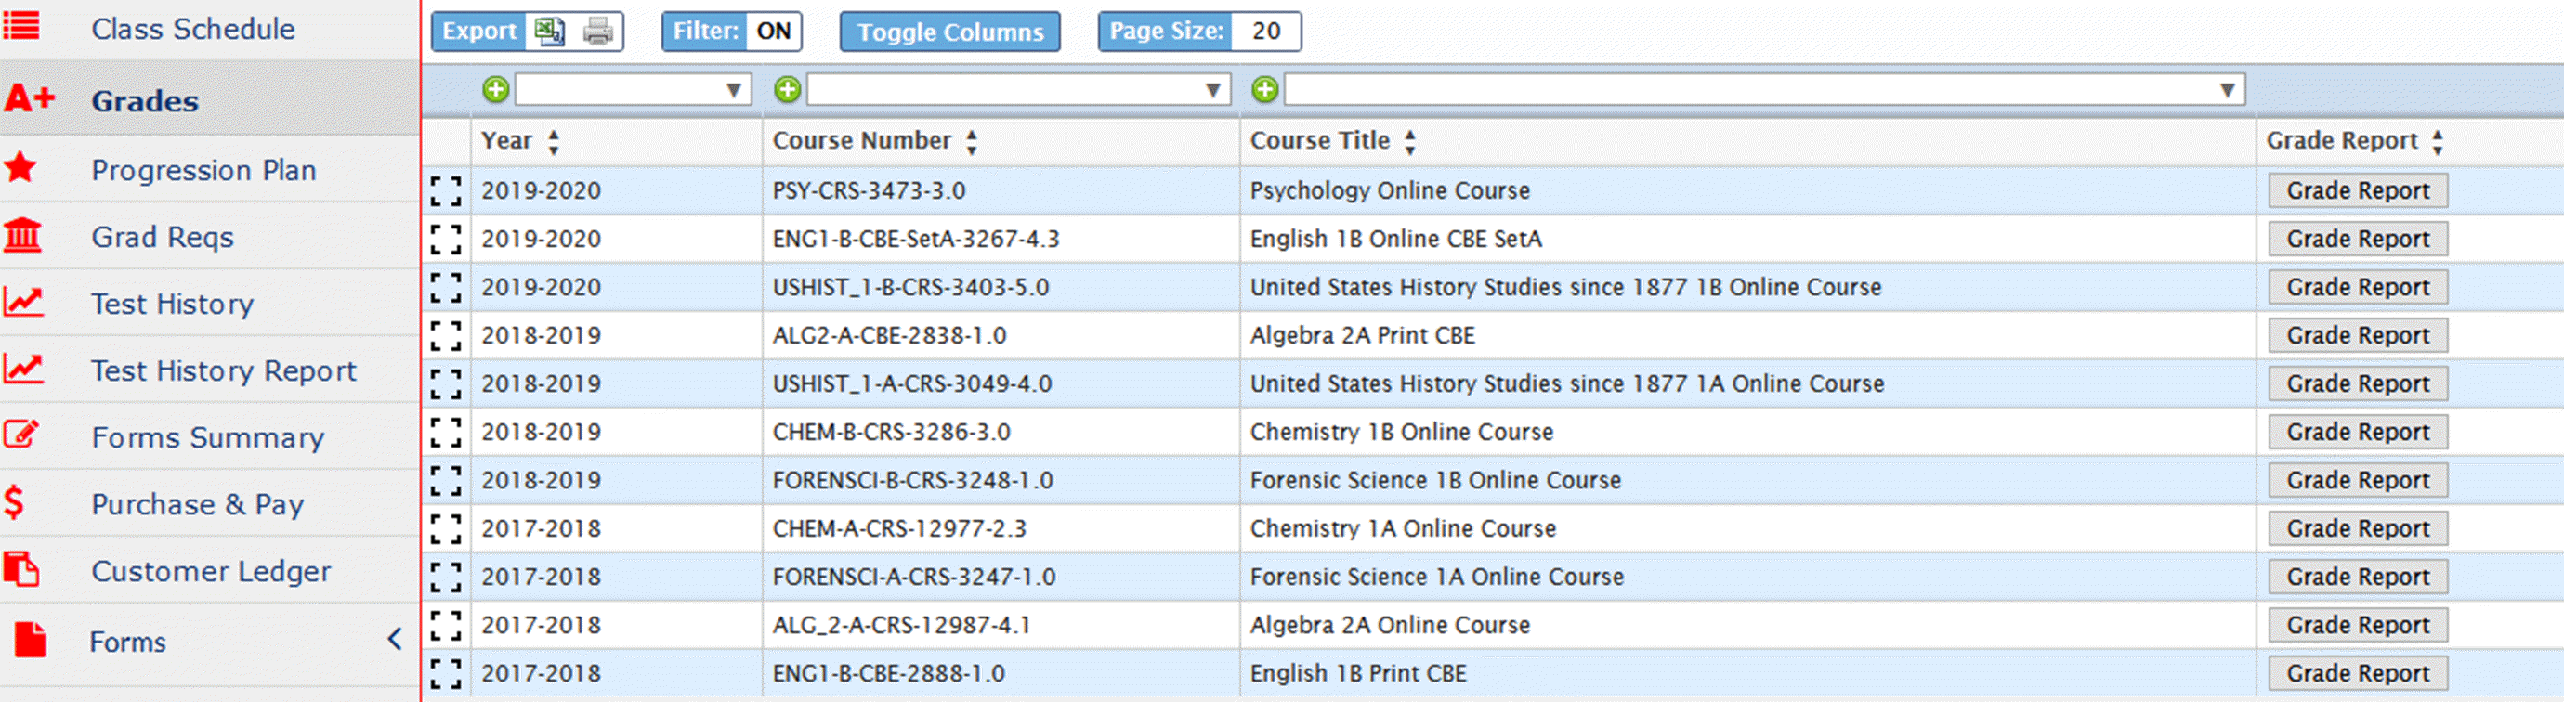The image size is (2564, 702).
Task: Click the Forms file icon
Action: 30,640
